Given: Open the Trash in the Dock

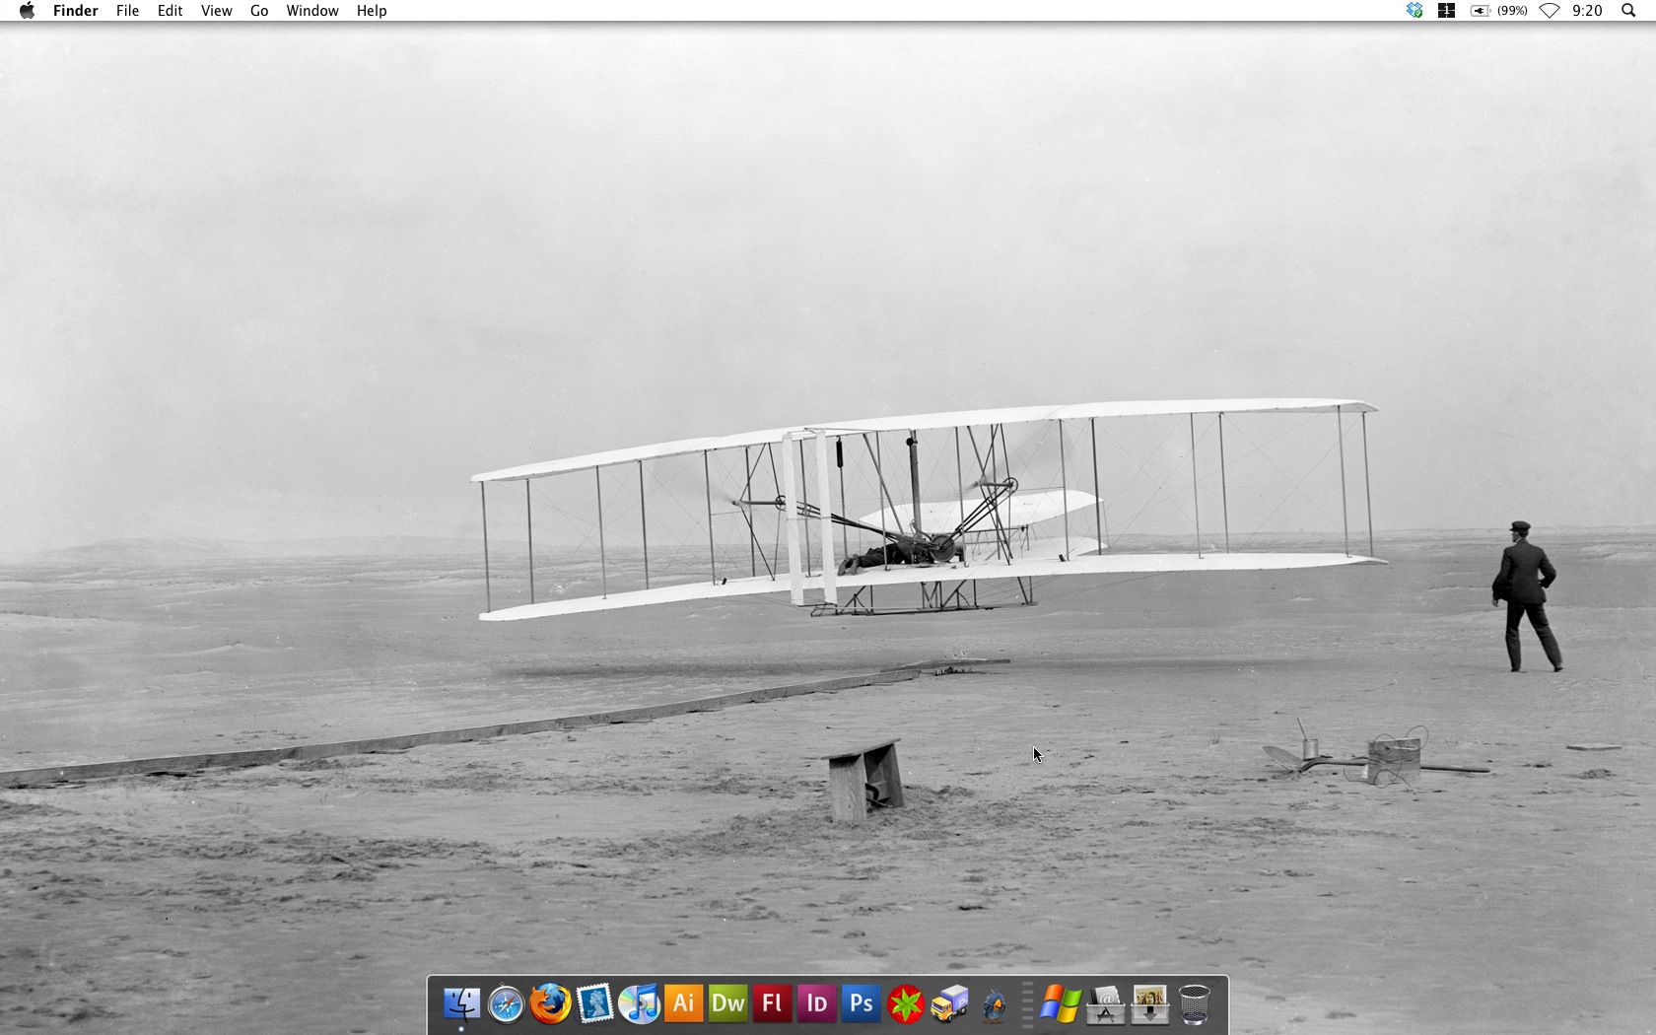Looking at the screenshot, I should coord(1195,1003).
